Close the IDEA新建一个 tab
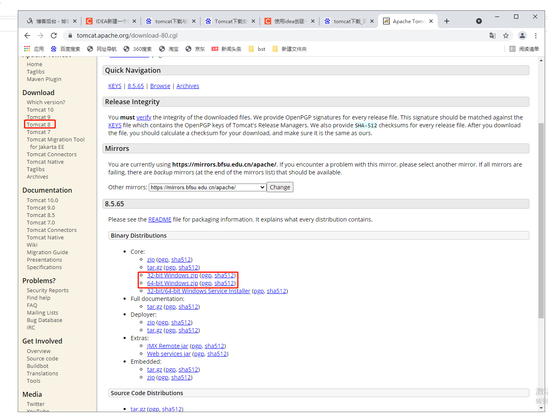 134,21
